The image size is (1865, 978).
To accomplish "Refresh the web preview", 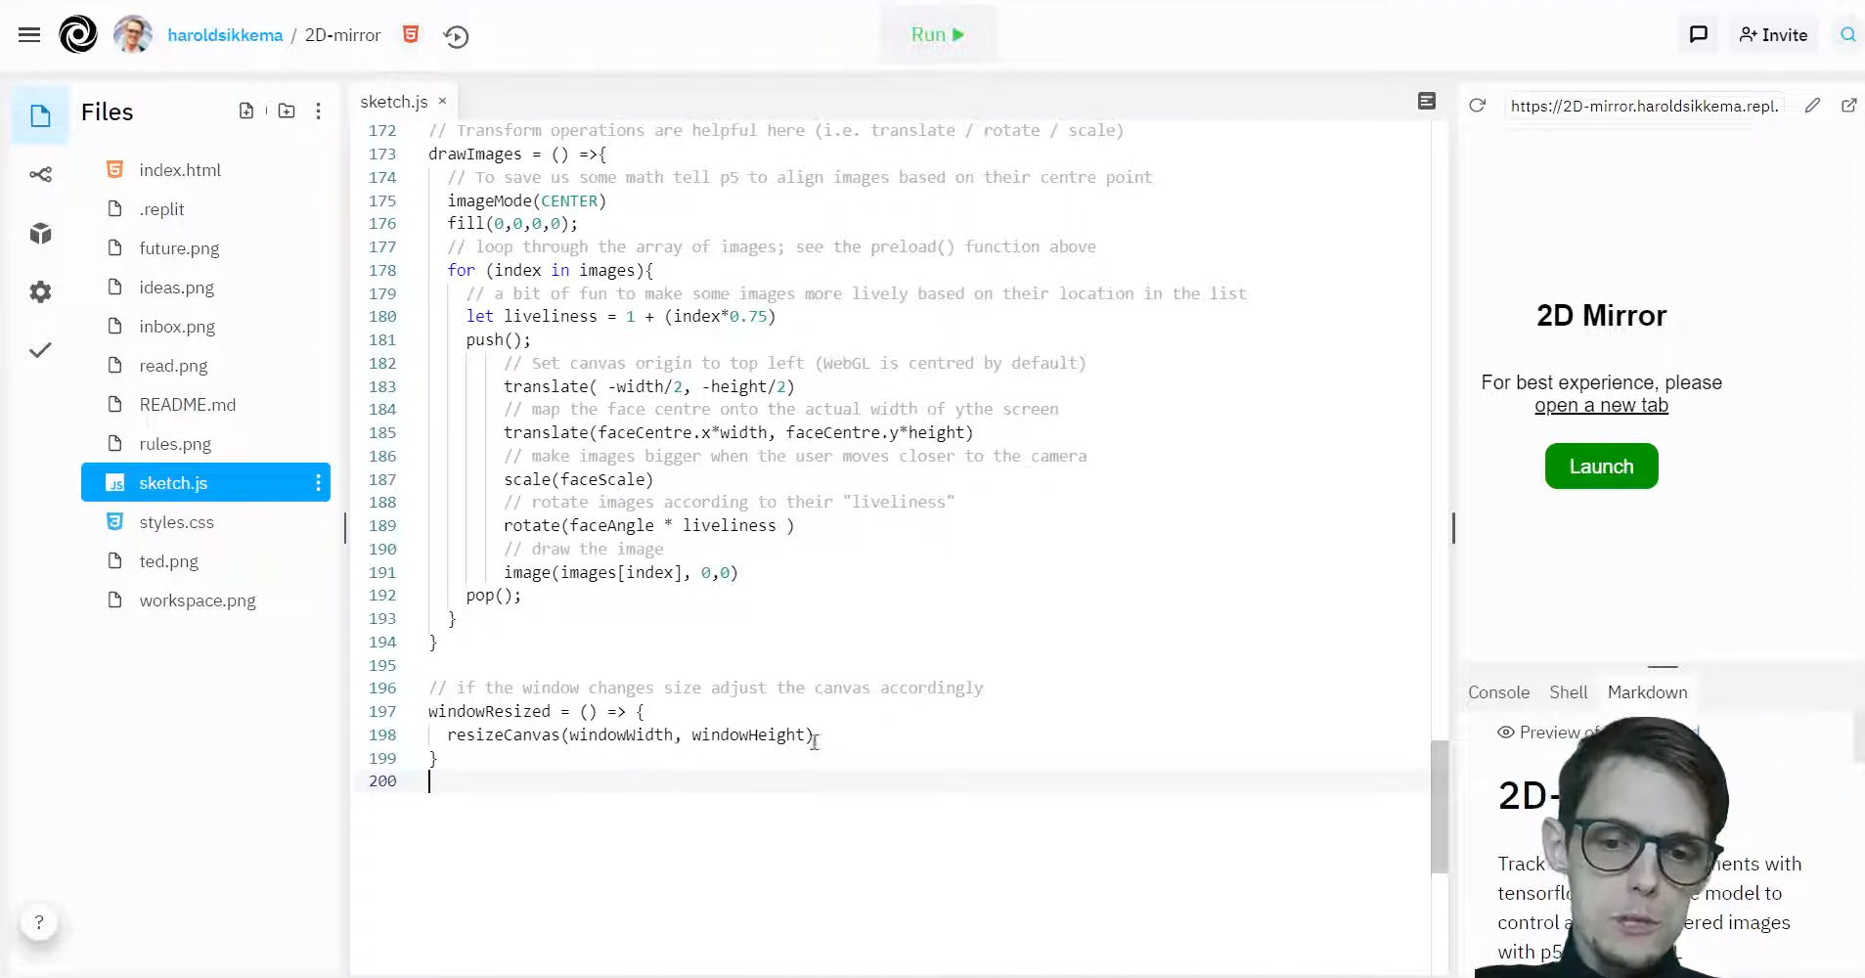I will tap(1478, 106).
